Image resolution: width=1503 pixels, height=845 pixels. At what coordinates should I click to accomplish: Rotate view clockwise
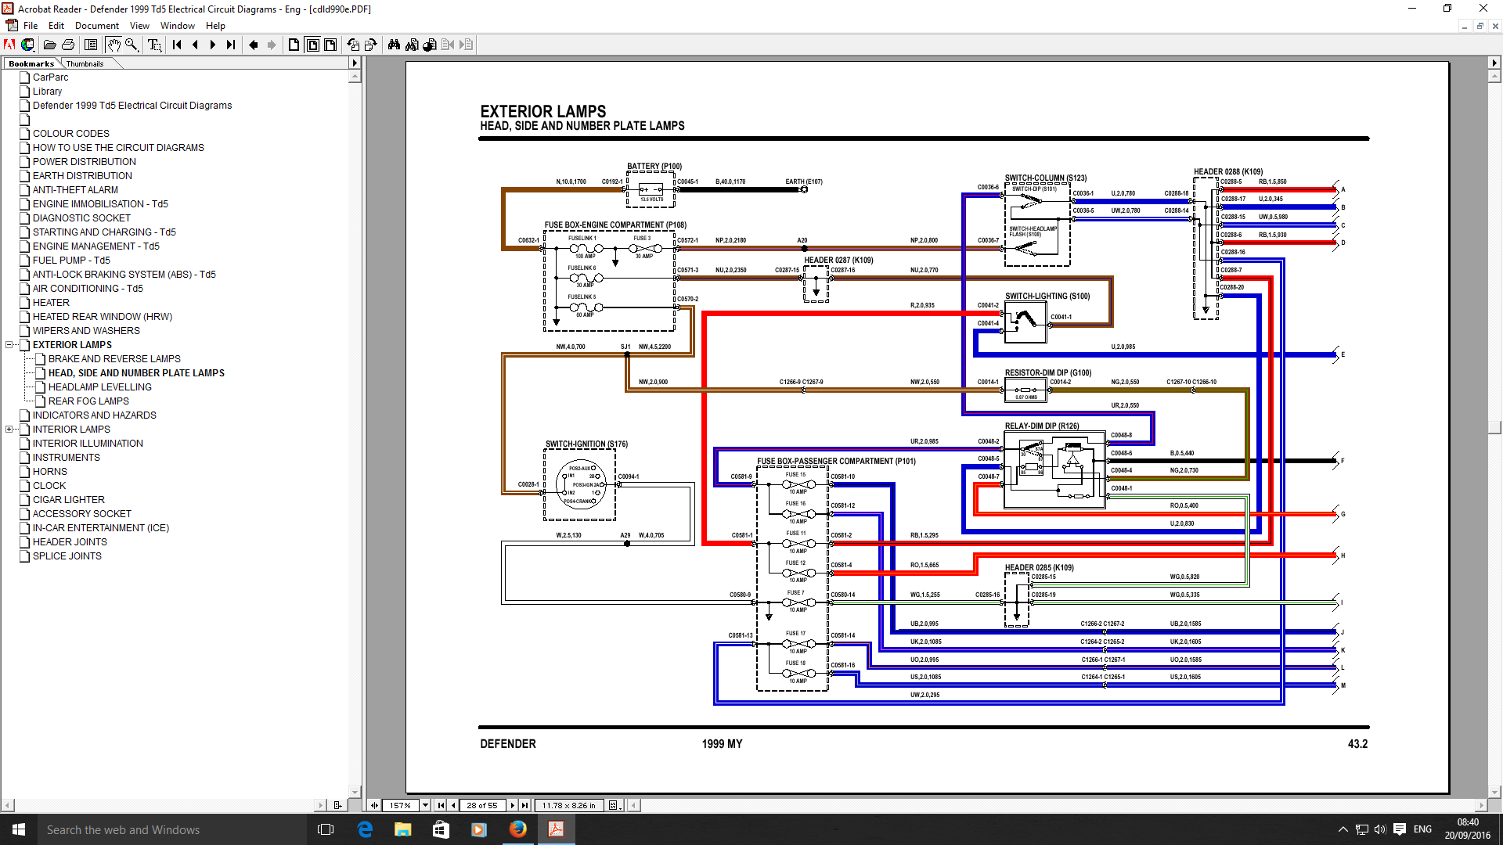(x=371, y=45)
